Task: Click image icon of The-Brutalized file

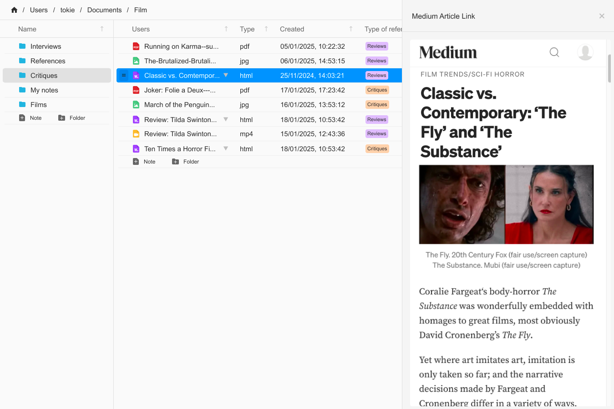Action: pyautogui.click(x=136, y=61)
